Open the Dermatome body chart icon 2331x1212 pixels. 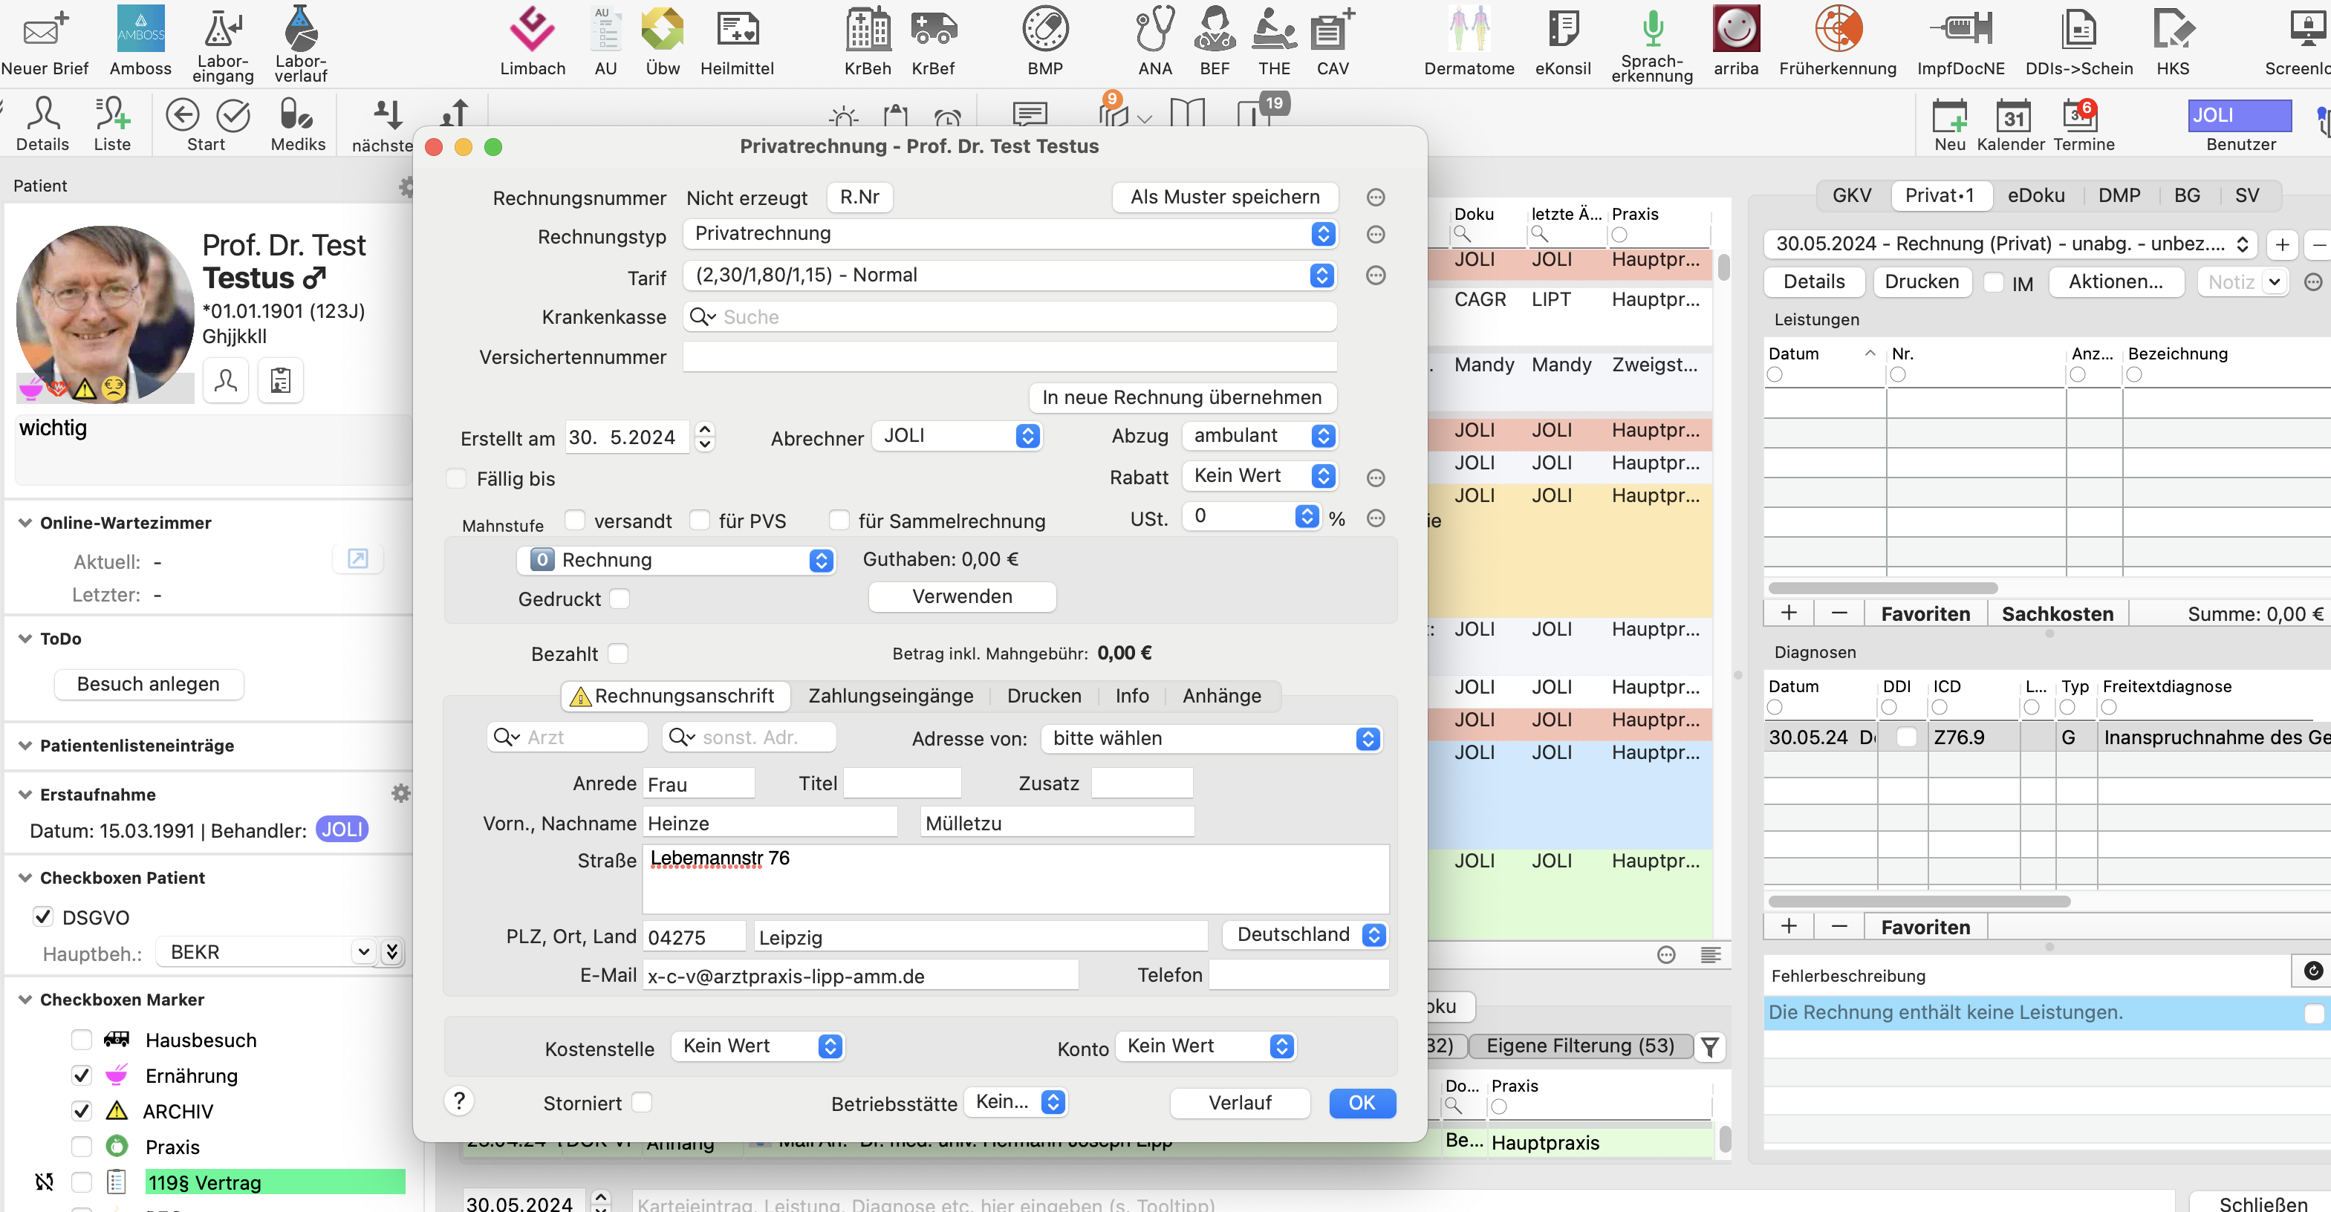(x=1469, y=41)
